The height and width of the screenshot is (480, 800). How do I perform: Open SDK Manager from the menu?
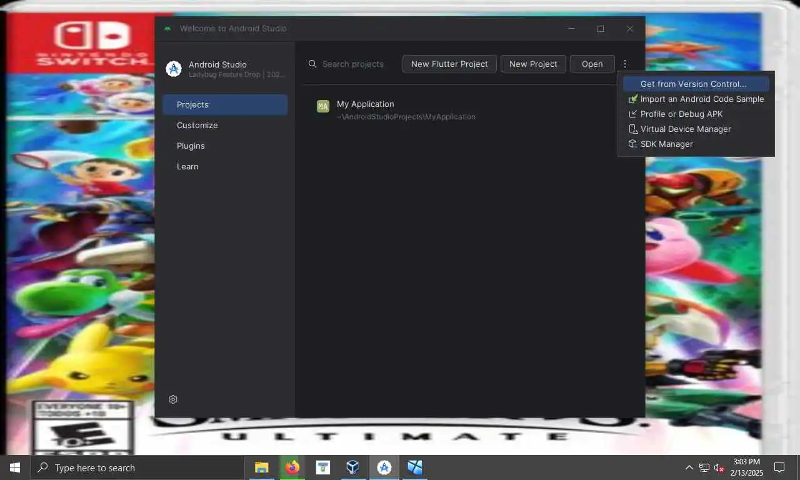point(696,144)
